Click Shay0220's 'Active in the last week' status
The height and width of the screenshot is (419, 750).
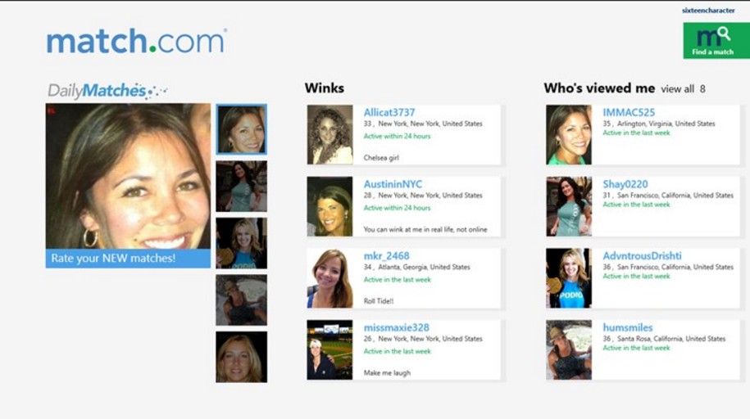coord(636,205)
